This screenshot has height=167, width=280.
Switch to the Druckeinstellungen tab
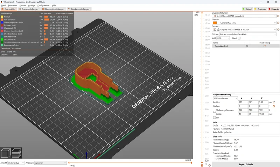pyautogui.click(x=28, y=9)
